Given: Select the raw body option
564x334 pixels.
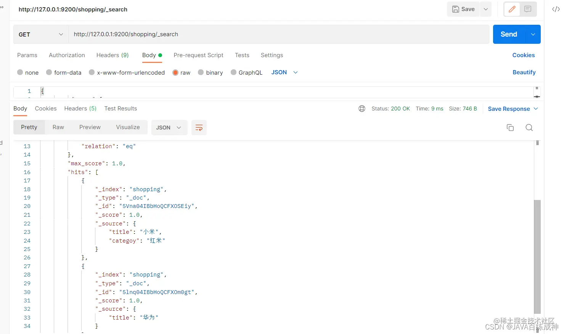Looking at the screenshot, I should (181, 72).
